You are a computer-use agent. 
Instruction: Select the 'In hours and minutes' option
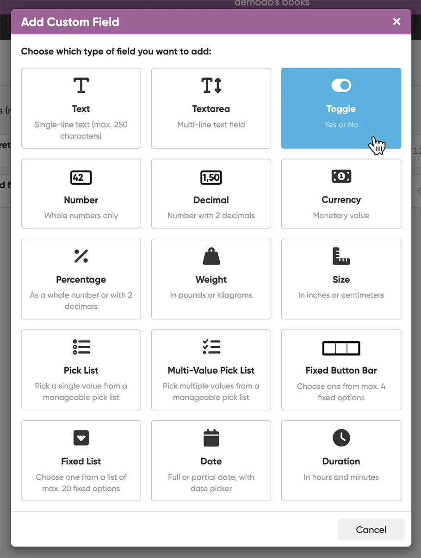[341, 477]
